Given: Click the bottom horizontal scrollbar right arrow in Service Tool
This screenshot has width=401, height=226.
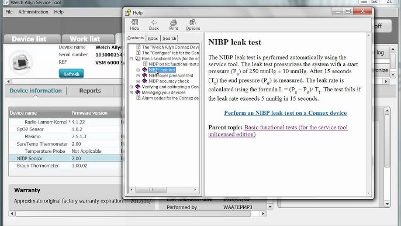Looking at the screenshot, I should click(x=263, y=214).
